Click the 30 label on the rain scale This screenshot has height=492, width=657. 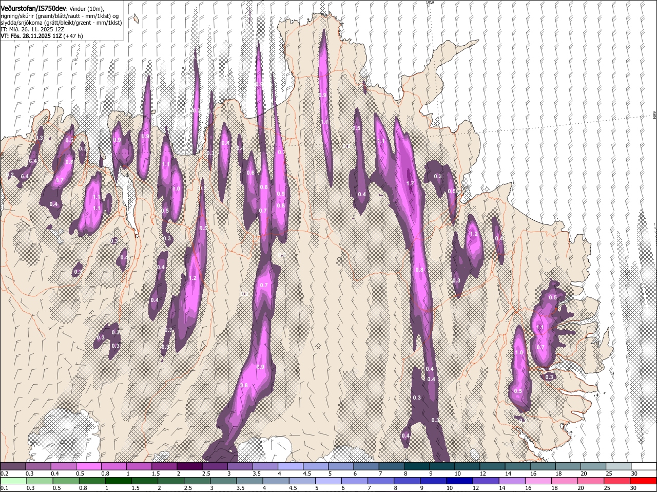click(633, 488)
